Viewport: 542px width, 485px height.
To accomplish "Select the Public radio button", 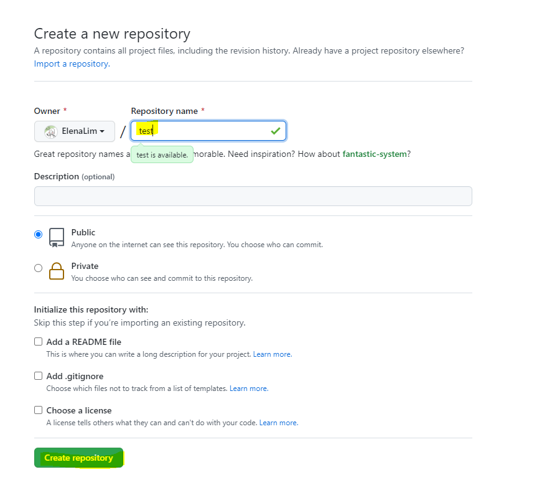I will pos(39,234).
